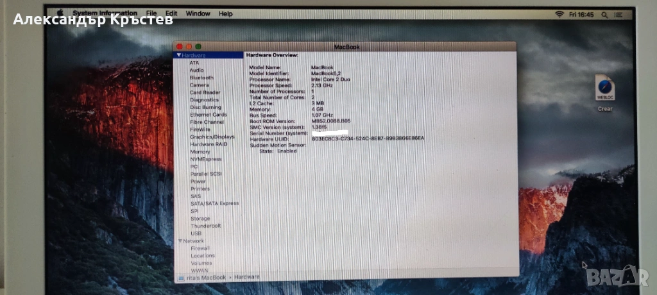Click the Hardware UUID value
This screenshot has width=657, height=295.
(x=368, y=139)
